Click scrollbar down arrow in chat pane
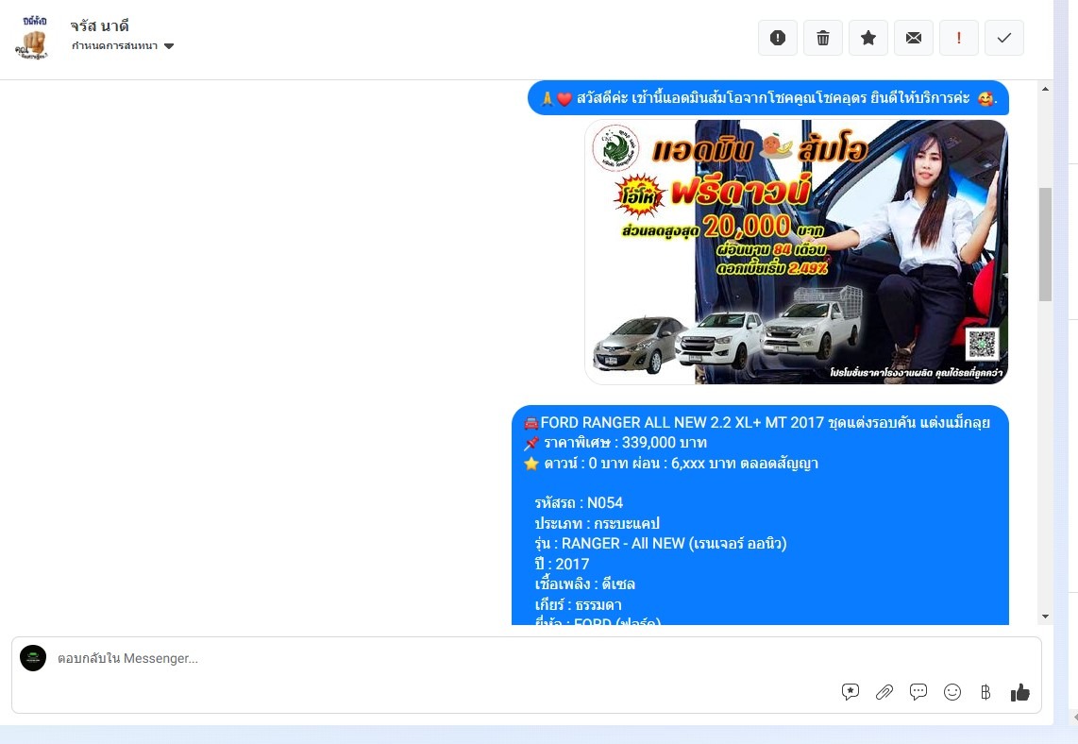 tap(1045, 617)
